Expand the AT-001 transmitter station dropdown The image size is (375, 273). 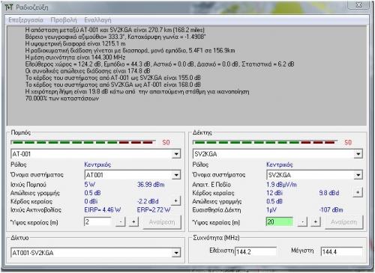coord(176,154)
